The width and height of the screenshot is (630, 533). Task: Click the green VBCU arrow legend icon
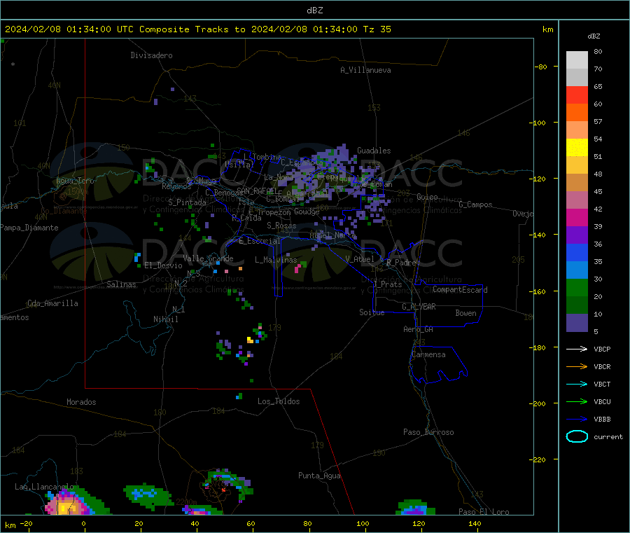(x=577, y=401)
